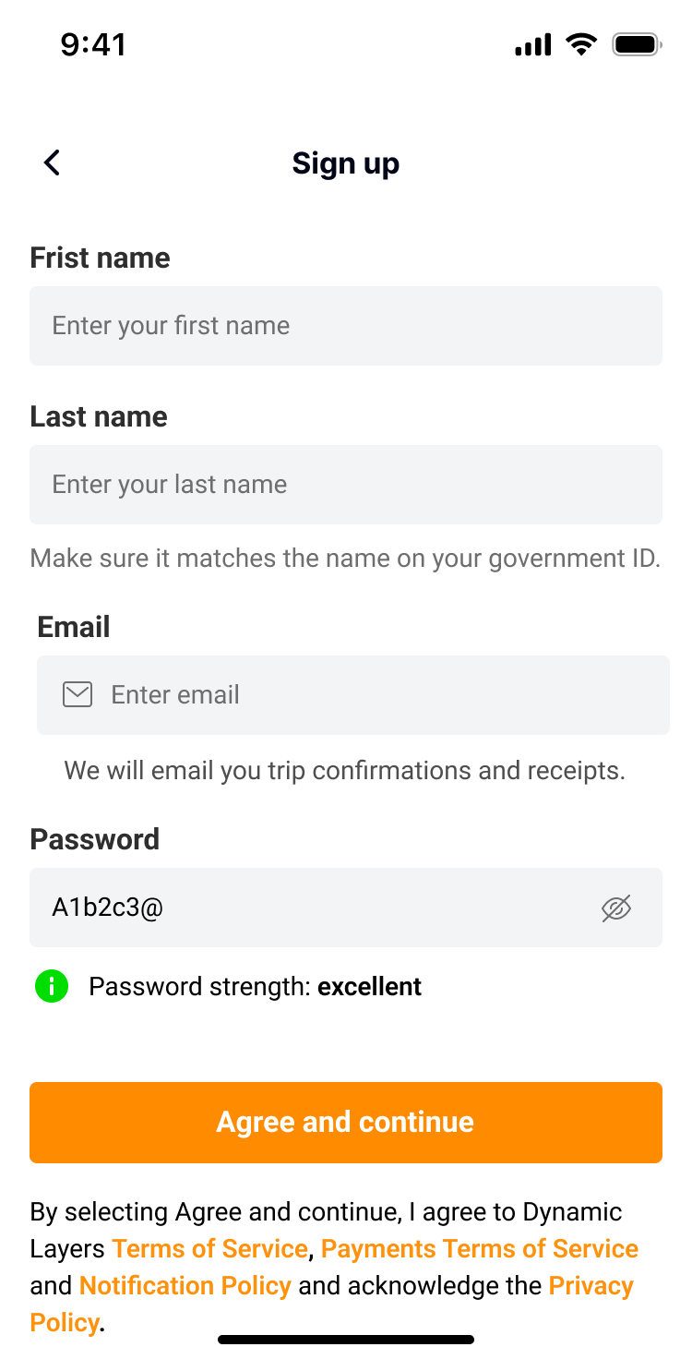Click the cellular signal bars icon
This screenshot has width=692, height=1359.
click(531, 43)
